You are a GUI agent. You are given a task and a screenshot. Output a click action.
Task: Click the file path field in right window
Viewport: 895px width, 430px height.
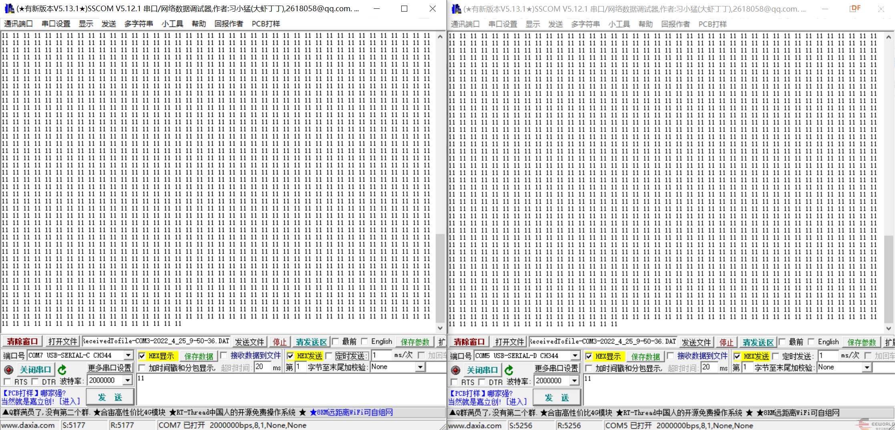click(603, 342)
